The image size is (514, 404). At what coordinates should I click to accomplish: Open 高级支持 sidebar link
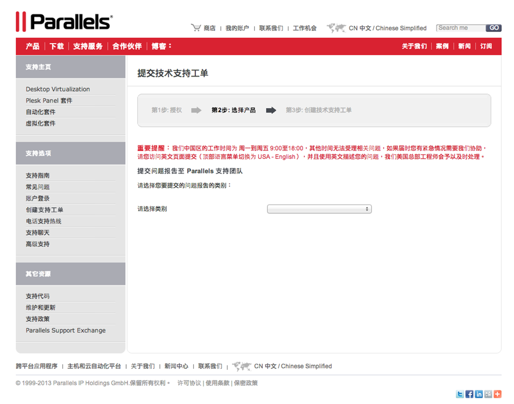click(x=38, y=244)
